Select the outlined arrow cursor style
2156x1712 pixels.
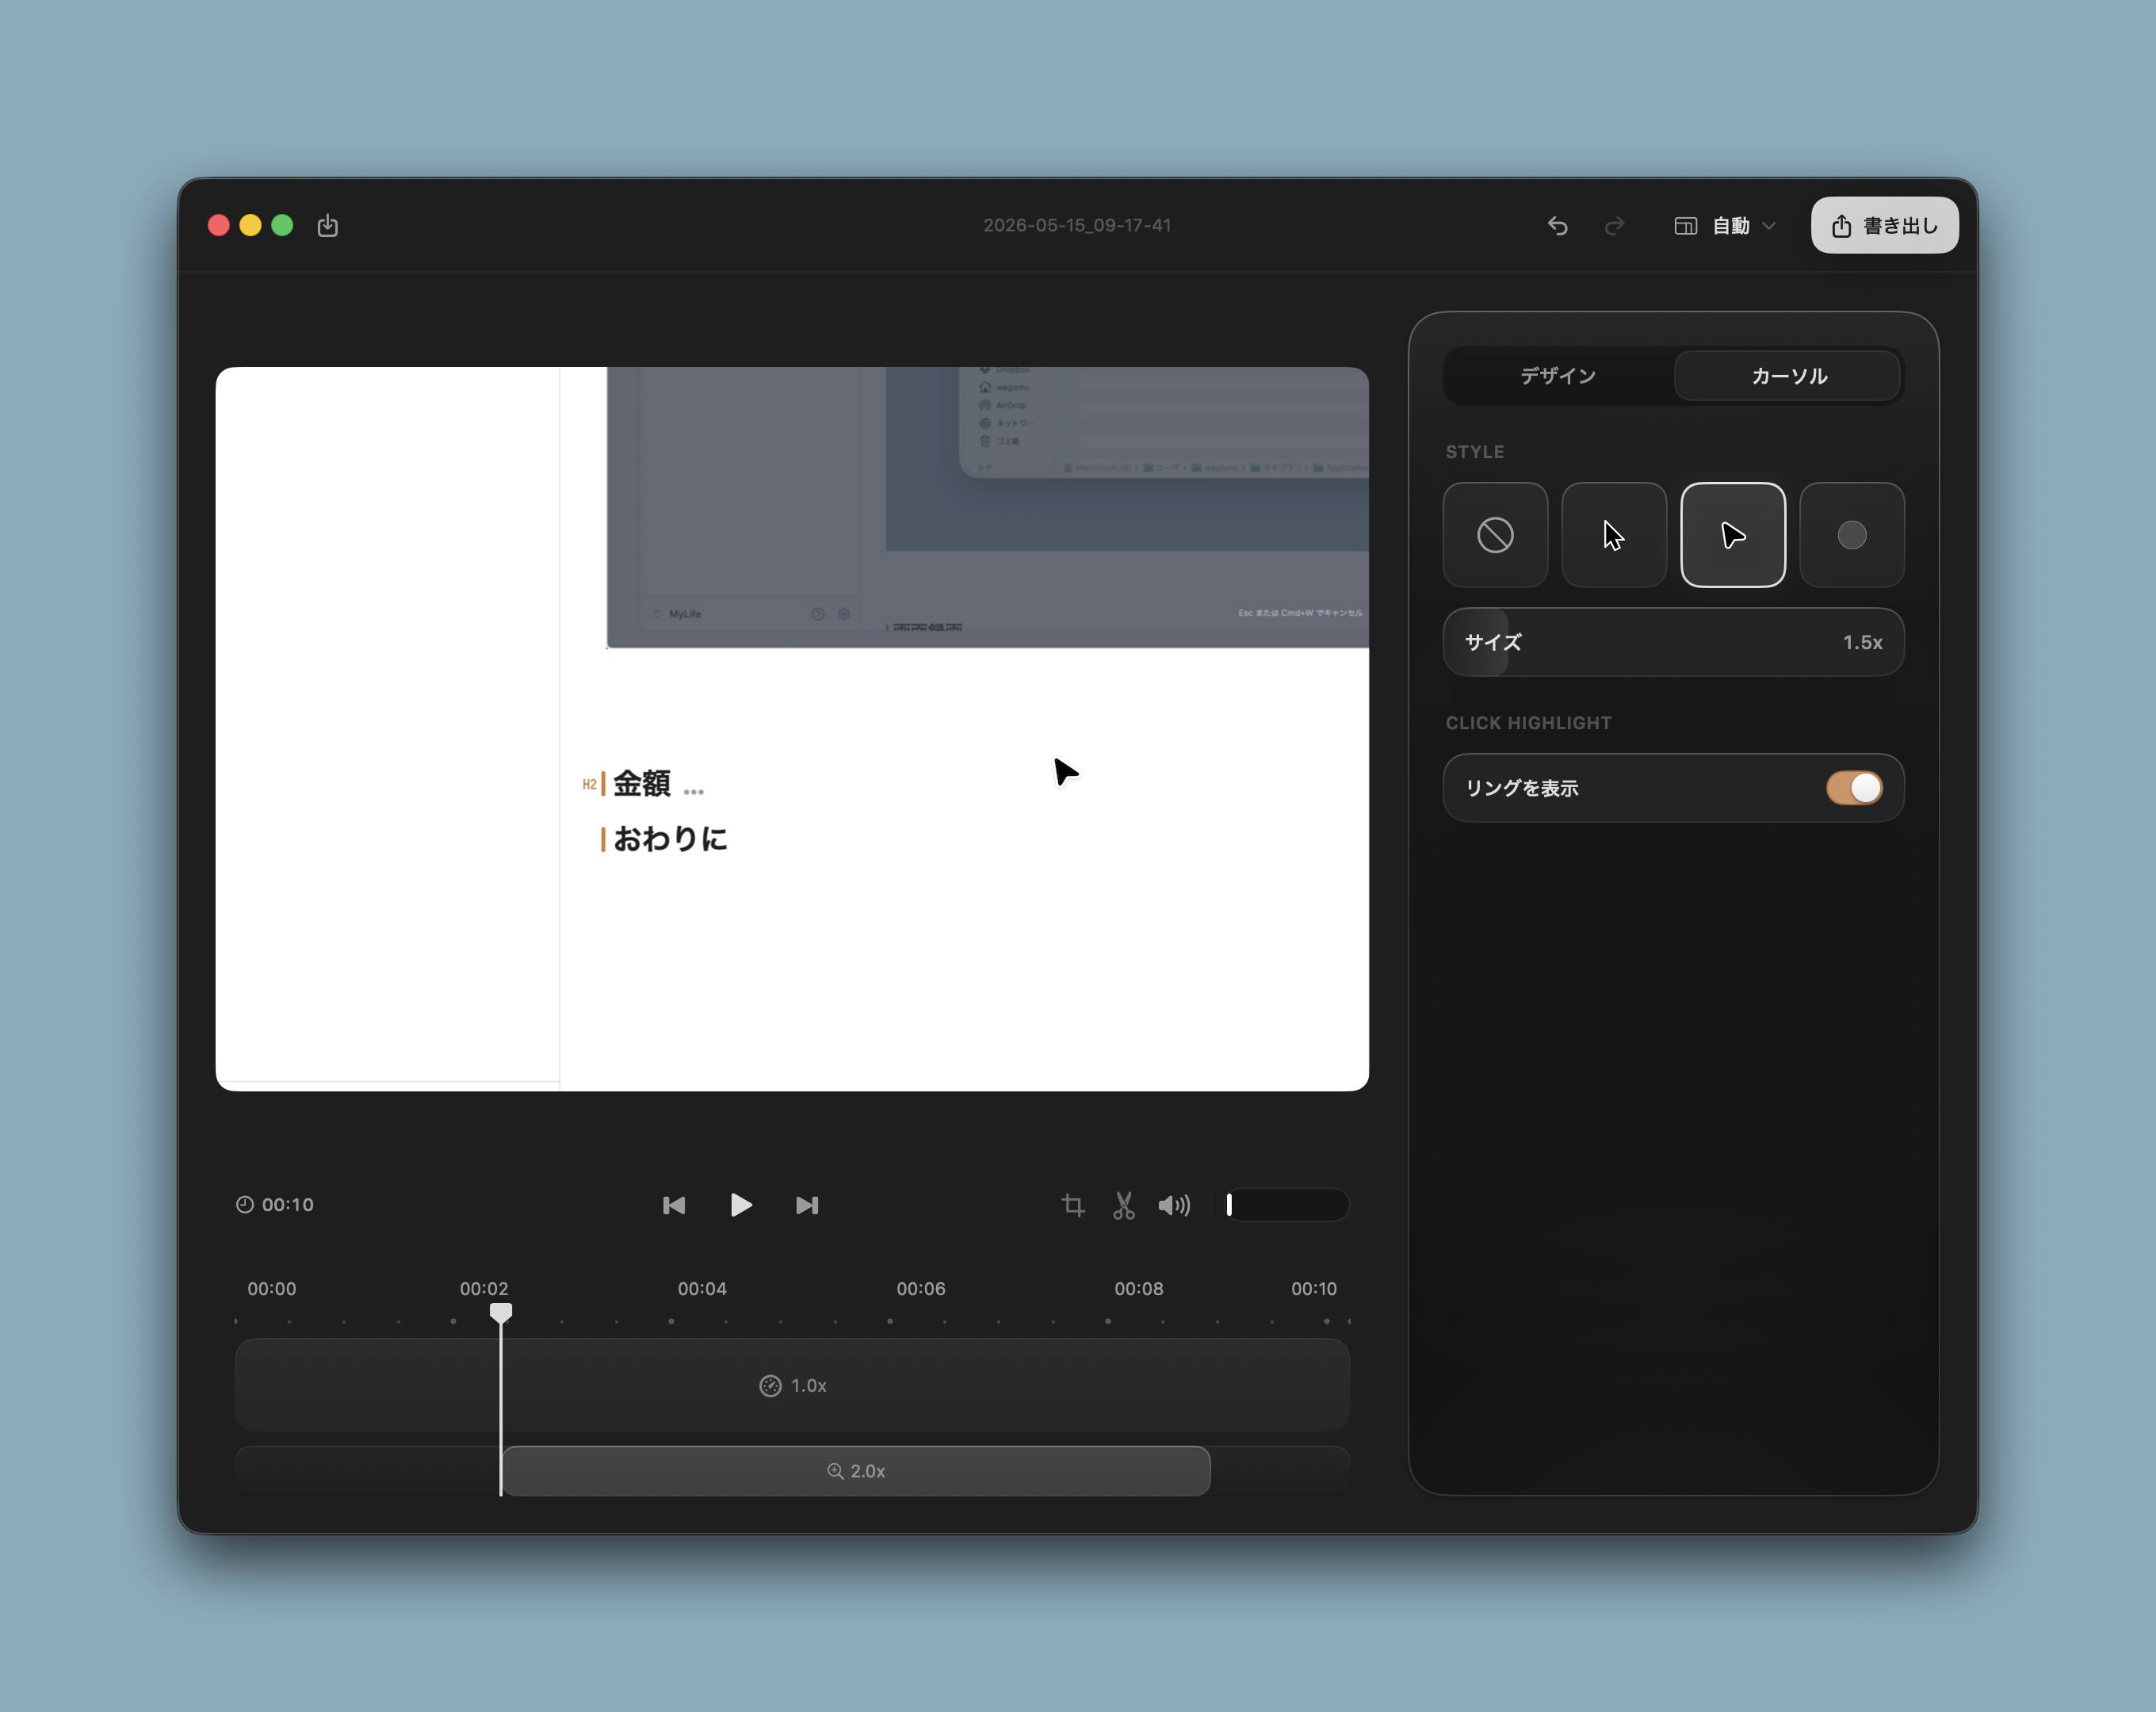[1614, 535]
